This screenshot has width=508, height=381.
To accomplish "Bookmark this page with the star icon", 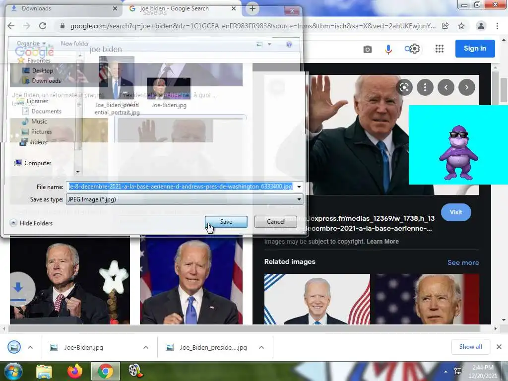I will point(461,26).
